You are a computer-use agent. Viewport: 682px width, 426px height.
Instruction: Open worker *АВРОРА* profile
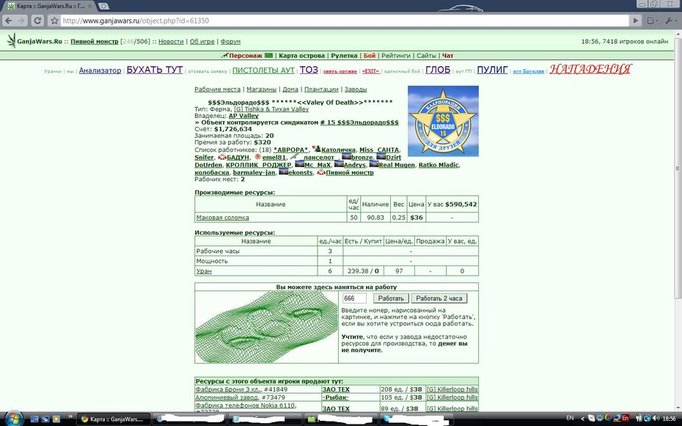[x=290, y=150]
